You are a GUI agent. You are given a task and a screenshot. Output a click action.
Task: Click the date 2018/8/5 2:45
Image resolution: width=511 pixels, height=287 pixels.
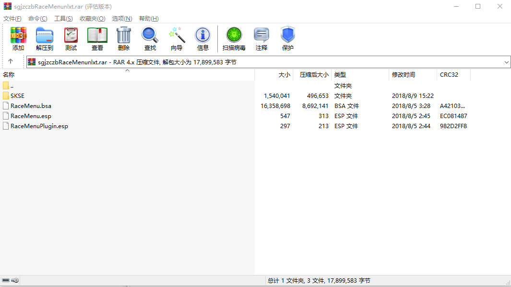pyautogui.click(x=411, y=116)
